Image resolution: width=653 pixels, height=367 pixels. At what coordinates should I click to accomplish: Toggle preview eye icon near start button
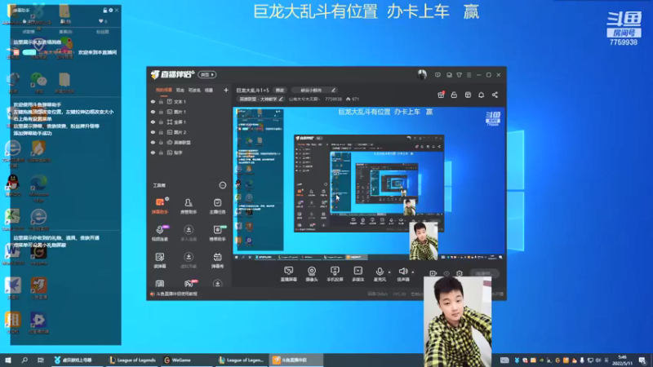(x=446, y=273)
